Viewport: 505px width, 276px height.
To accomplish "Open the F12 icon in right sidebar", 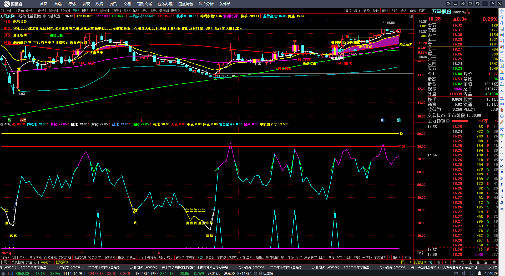I will click(502, 78).
